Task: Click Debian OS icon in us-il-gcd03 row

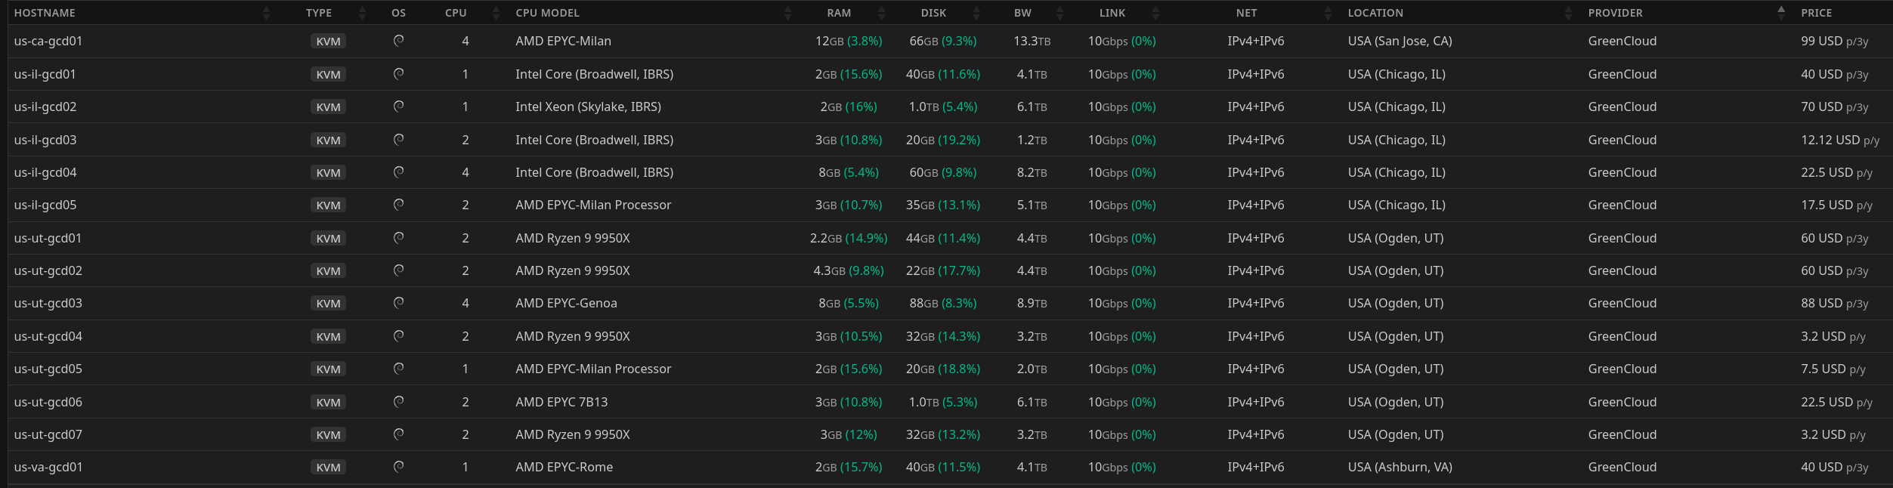Action: (398, 139)
